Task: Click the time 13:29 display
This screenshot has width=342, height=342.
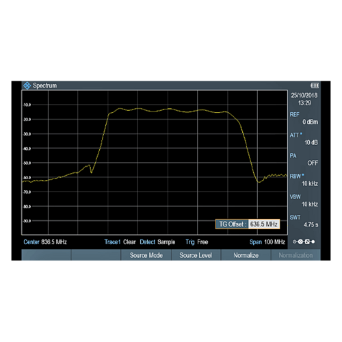Action: (x=304, y=103)
